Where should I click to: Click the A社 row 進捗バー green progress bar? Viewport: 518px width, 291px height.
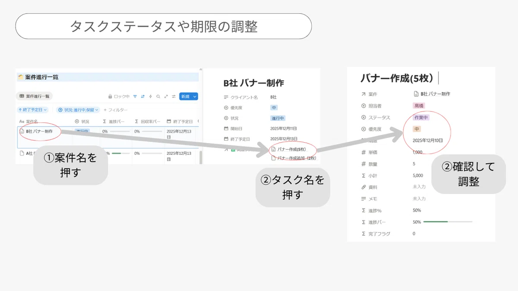[121, 153]
